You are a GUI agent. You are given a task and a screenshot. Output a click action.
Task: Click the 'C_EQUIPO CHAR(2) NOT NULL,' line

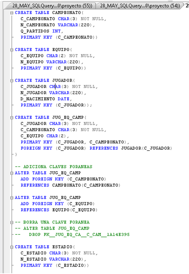click(58, 56)
